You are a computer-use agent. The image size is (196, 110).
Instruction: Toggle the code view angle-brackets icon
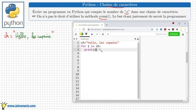pyautogui.click(x=75, y=39)
